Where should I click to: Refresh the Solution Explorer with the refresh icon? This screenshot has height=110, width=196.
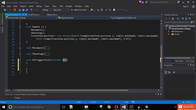[x=186, y=19]
